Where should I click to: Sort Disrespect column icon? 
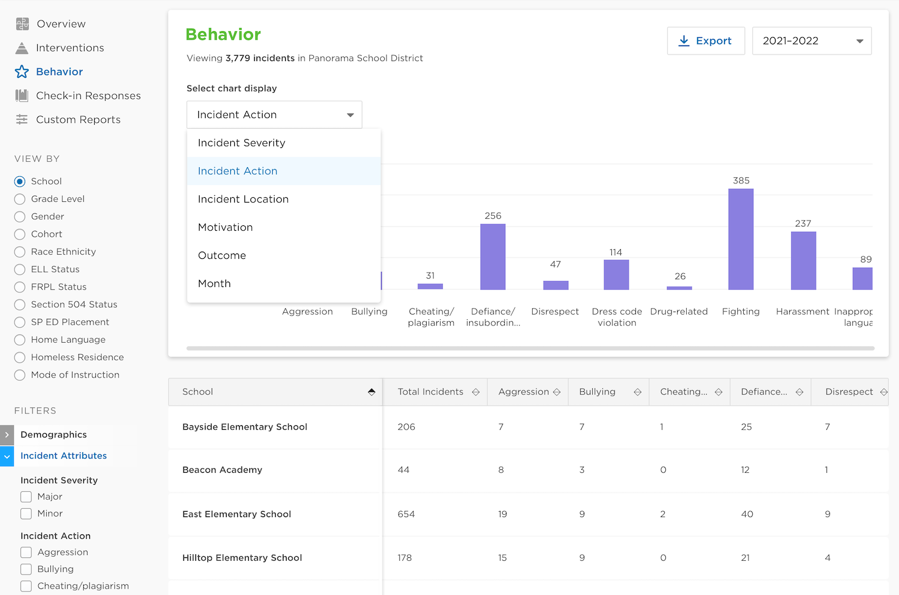(x=884, y=392)
